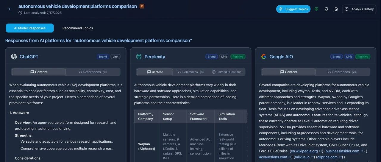The width and height of the screenshot is (381, 162).
Task: Switch to the AI Model Responses tab
Action: [30, 28]
